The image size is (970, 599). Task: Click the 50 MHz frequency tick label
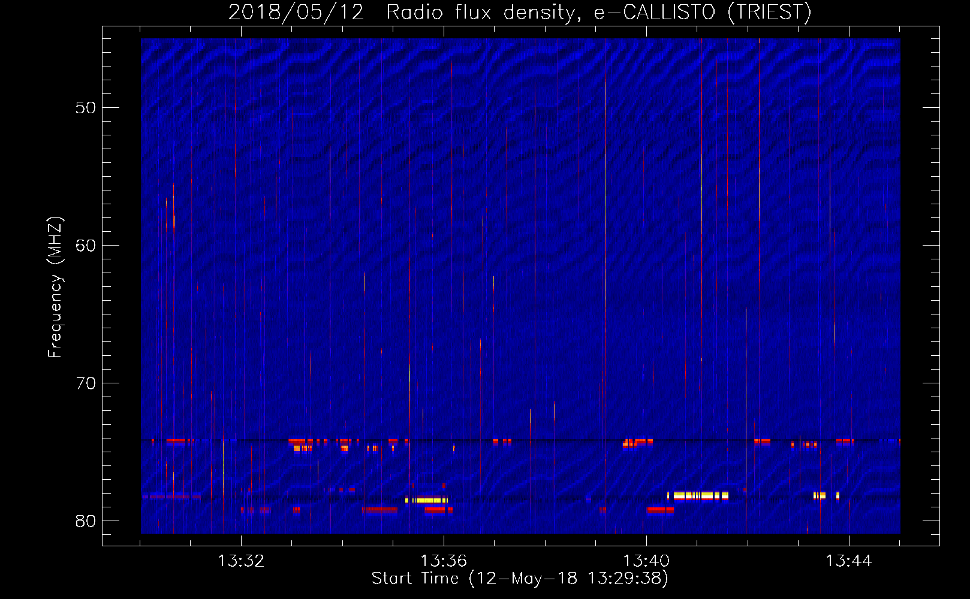85,108
